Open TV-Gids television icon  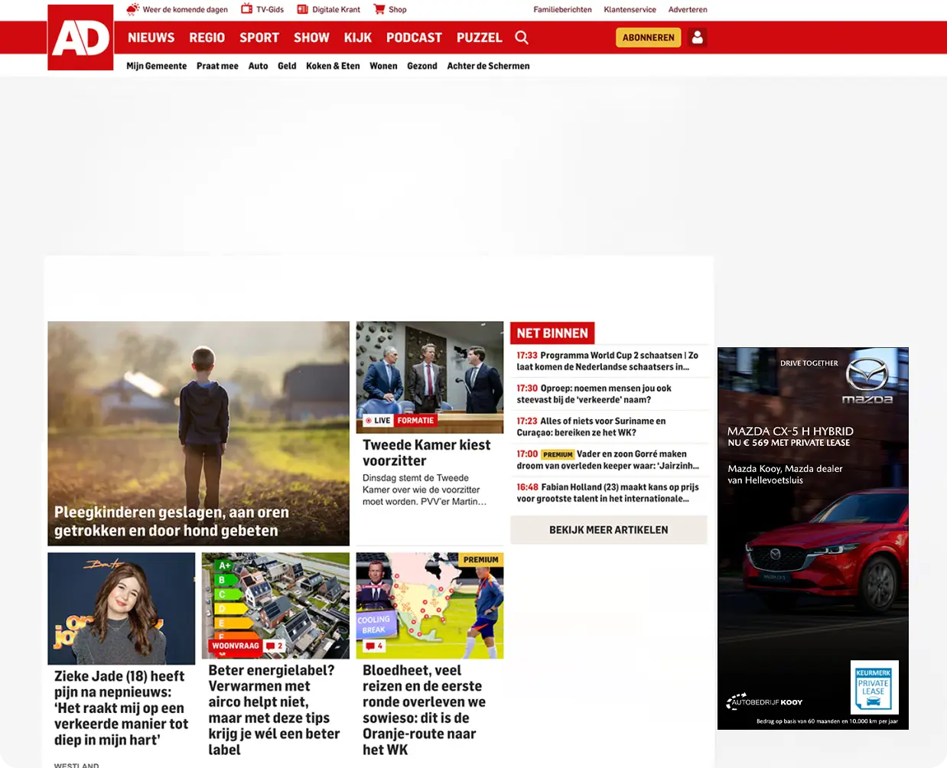point(246,9)
